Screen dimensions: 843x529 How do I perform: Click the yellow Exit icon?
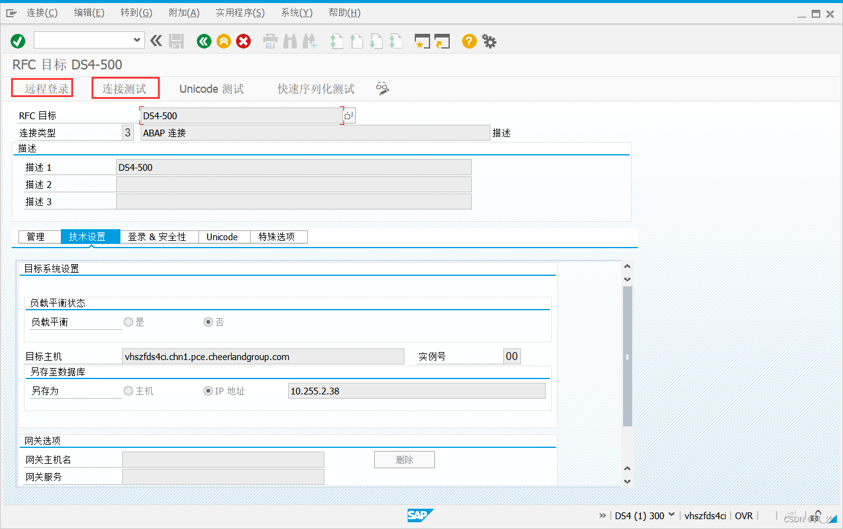(224, 41)
